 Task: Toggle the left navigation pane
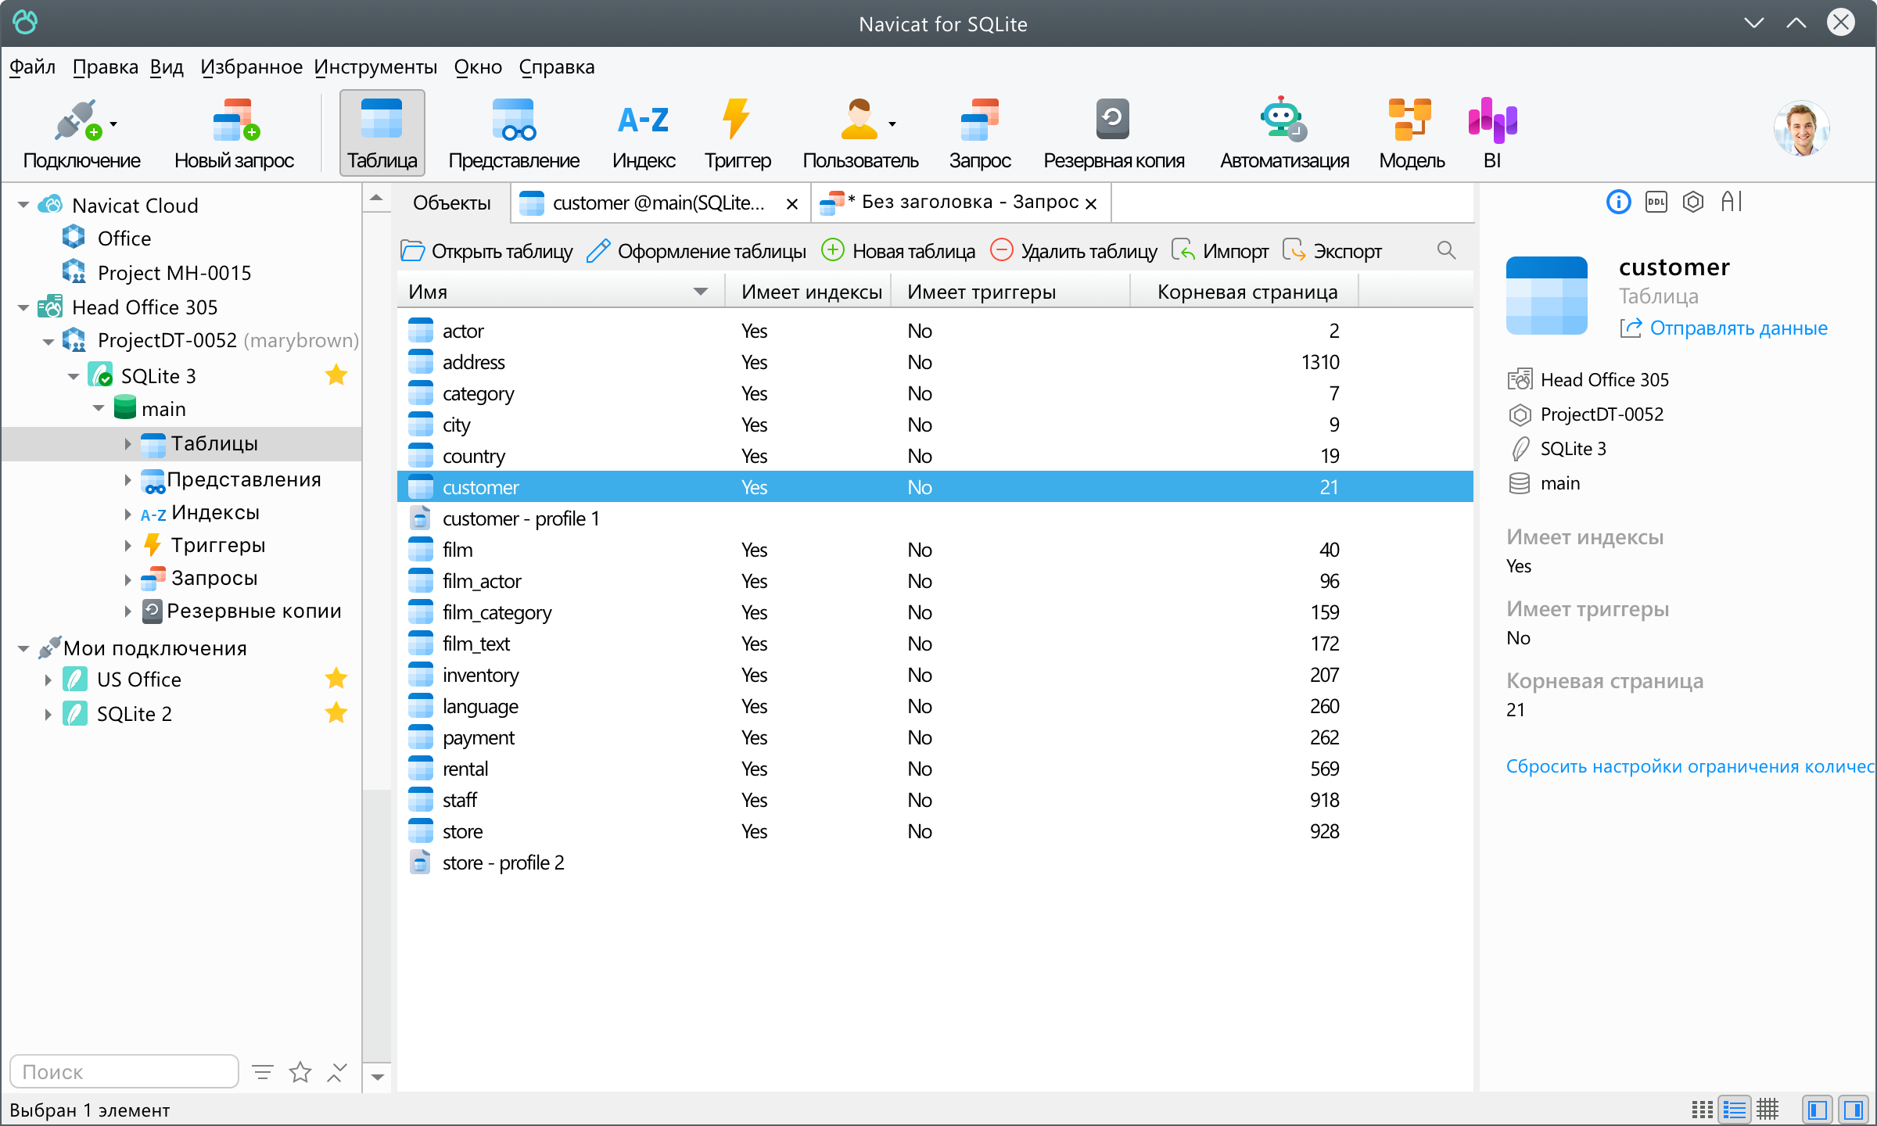[1818, 1110]
